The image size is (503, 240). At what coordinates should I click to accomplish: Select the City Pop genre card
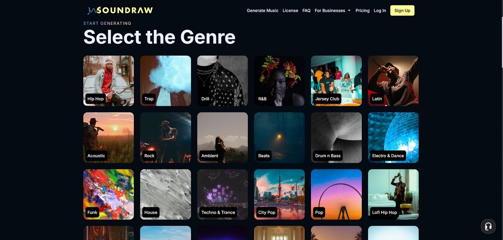280,194
